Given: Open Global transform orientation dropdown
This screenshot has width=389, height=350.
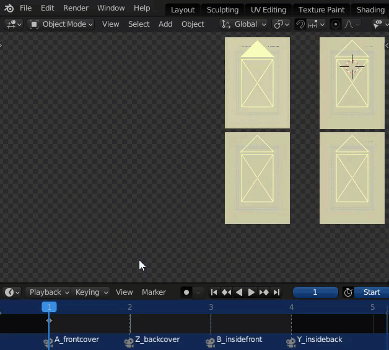Looking at the screenshot, I should click(x=243, y=24).
